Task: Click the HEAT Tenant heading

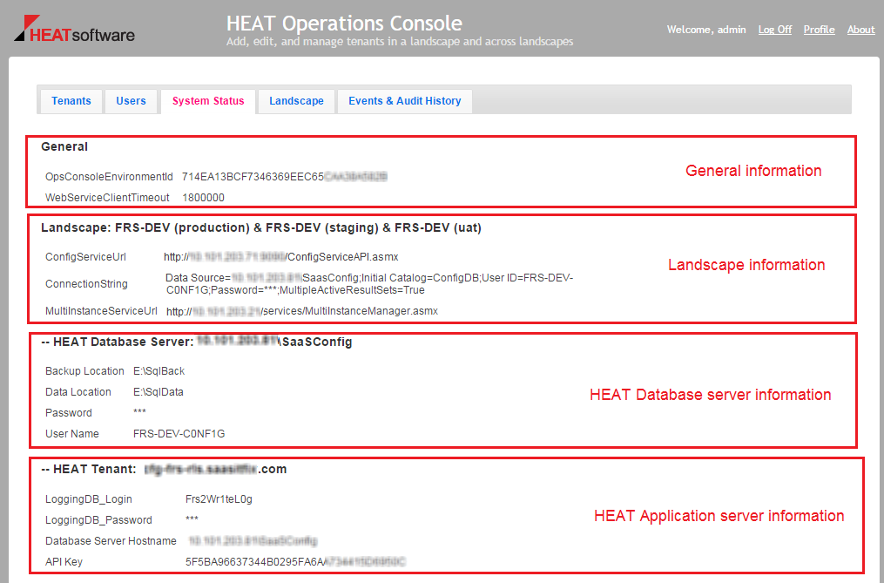Action: pyautogui.click(x=164, y=469)
